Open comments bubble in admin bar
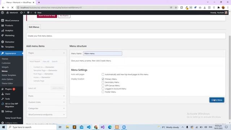Viewport: 231px width, 130px height. tap(30, 13)
